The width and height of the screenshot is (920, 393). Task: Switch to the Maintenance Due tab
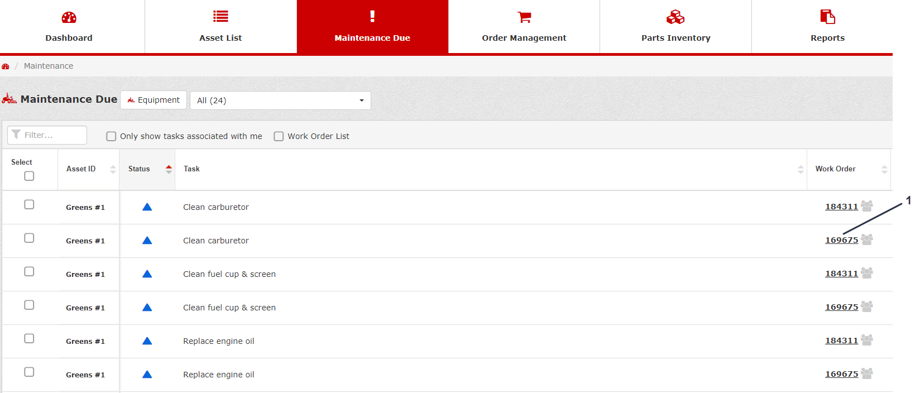point(372,27)
